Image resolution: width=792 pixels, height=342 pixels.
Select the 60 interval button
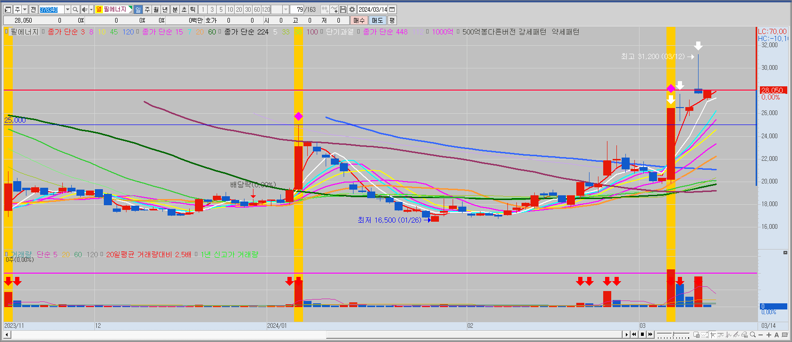pyautogui.click(x=257, y=9)
